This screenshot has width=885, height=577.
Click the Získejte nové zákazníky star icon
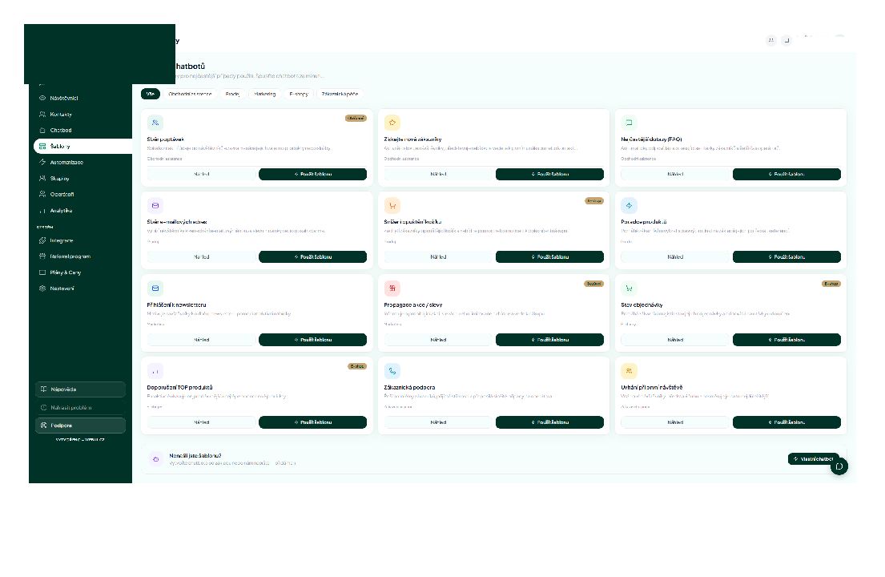[392, 123]
